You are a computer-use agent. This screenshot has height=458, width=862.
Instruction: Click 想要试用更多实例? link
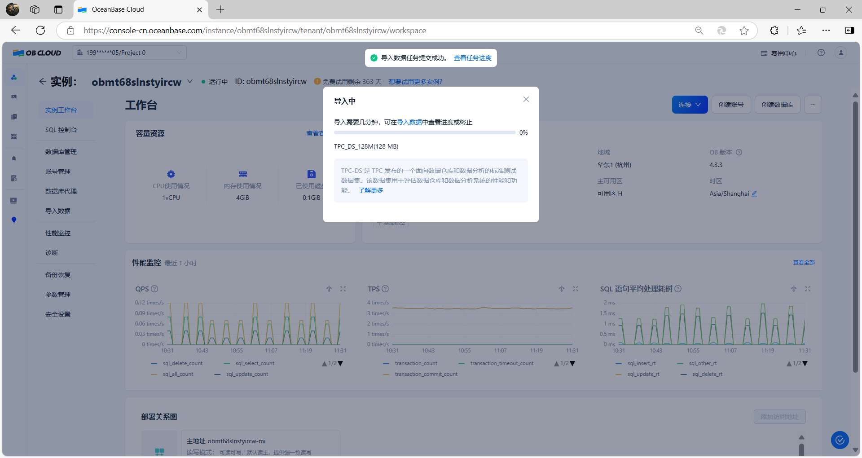(x=415, y=82)
